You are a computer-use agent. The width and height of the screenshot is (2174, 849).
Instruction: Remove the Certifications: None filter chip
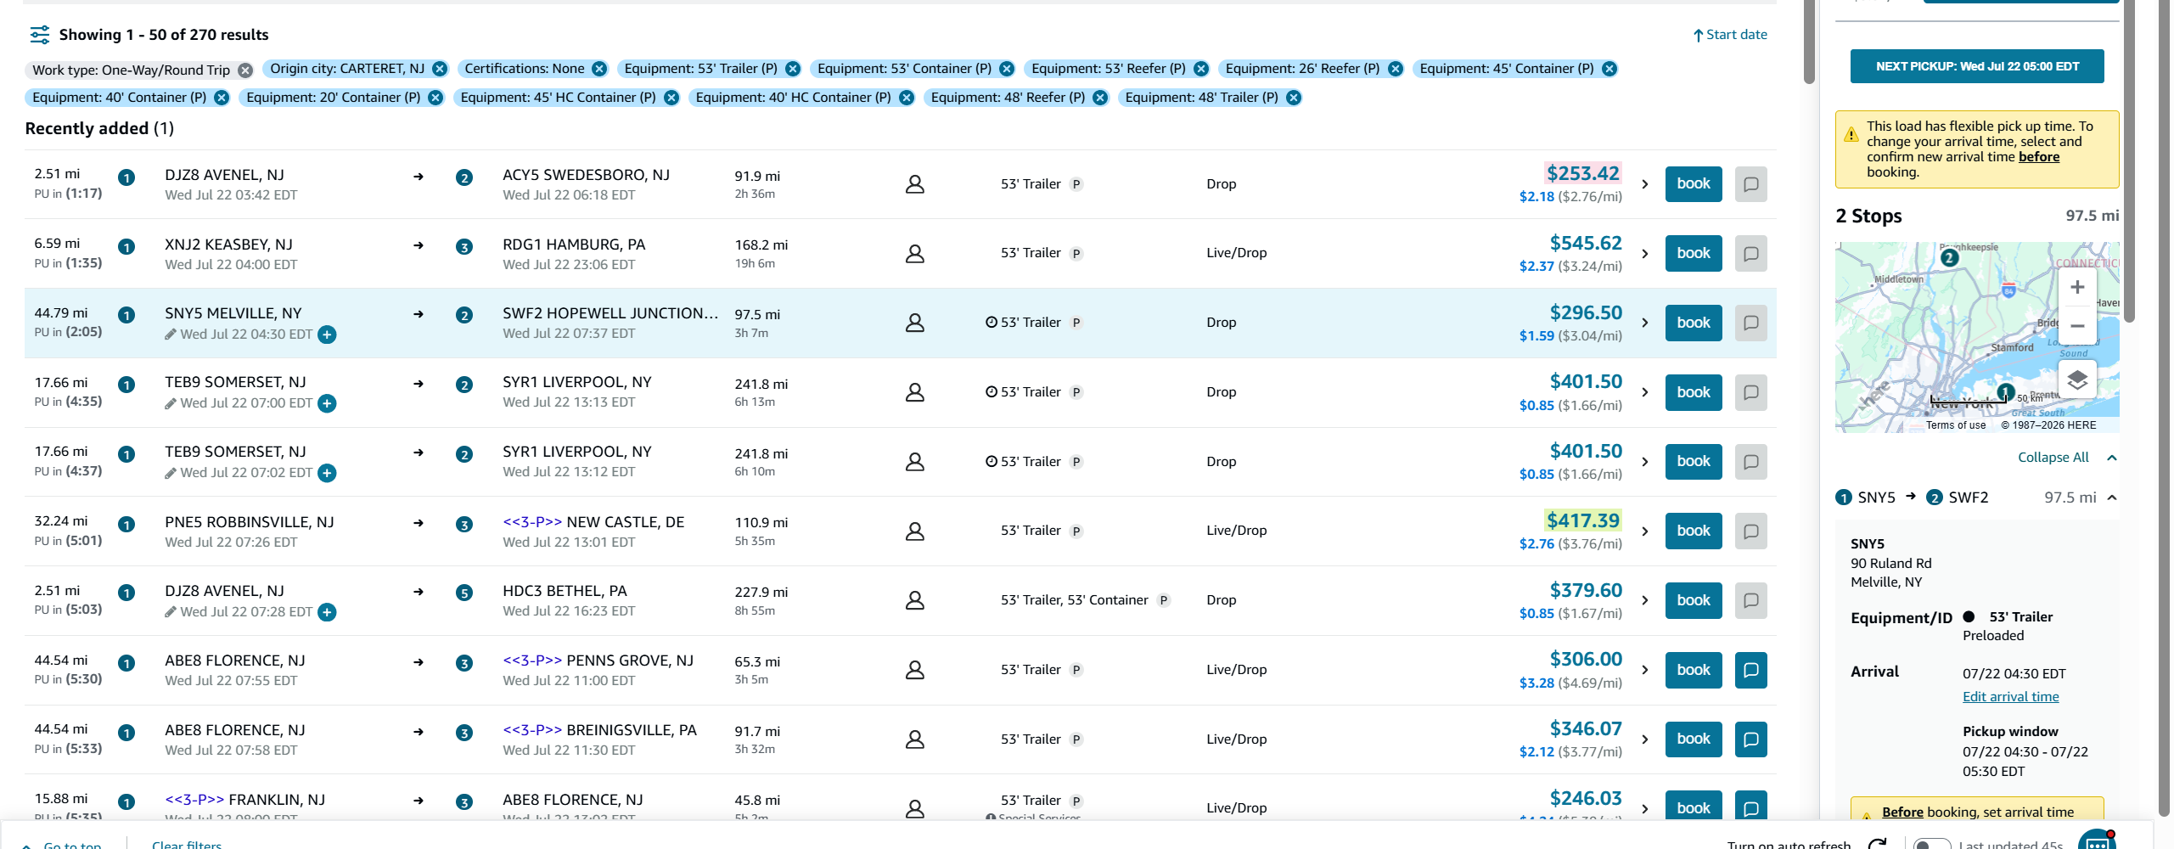599,69
